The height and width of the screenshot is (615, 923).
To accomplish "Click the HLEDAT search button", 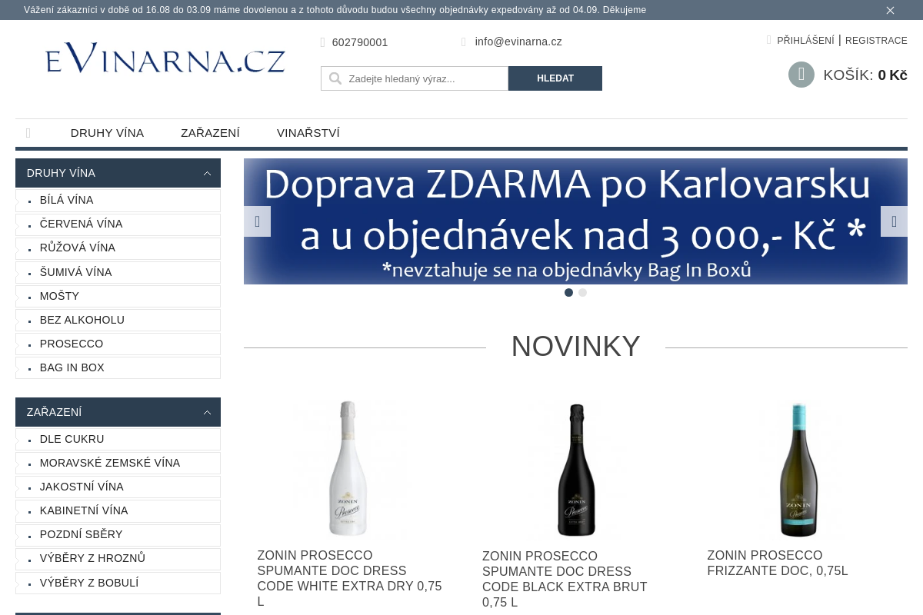I will point(555,78).
